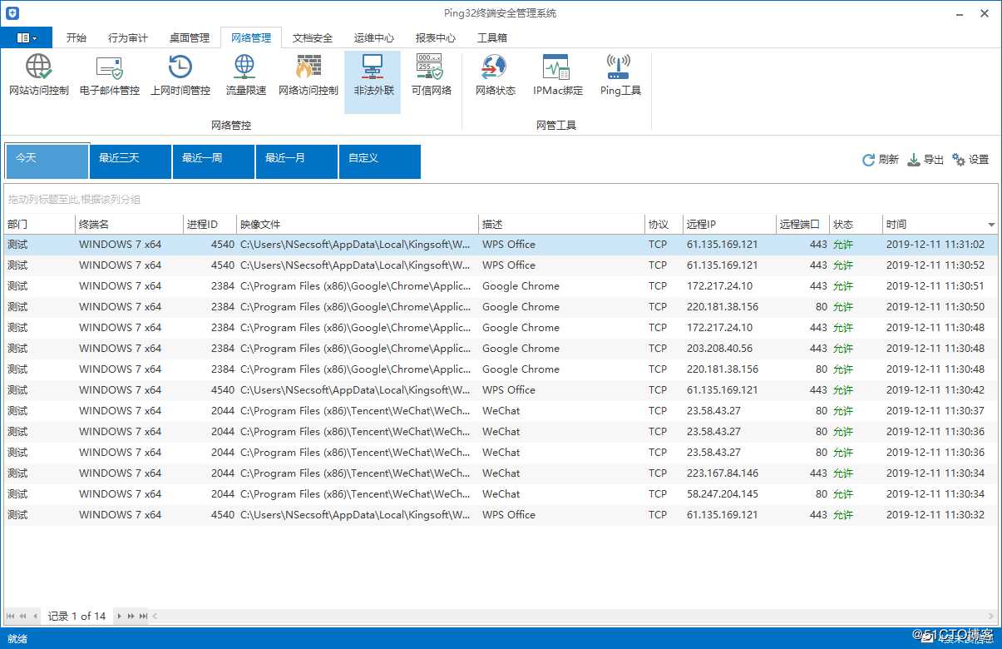Select row with time 2019-12-11 11:30:32
Image resolution: width=1002 pixels, height=649 pixels.
click(x=501, y=515)
